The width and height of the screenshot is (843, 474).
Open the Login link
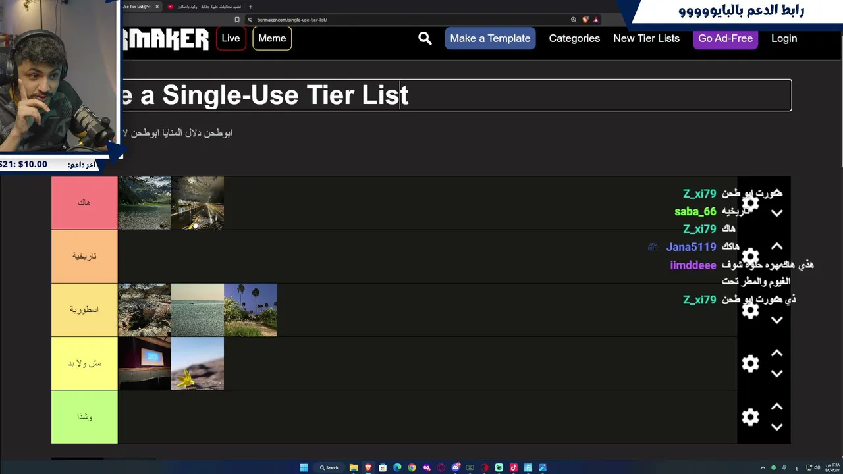tap(784, 38)
